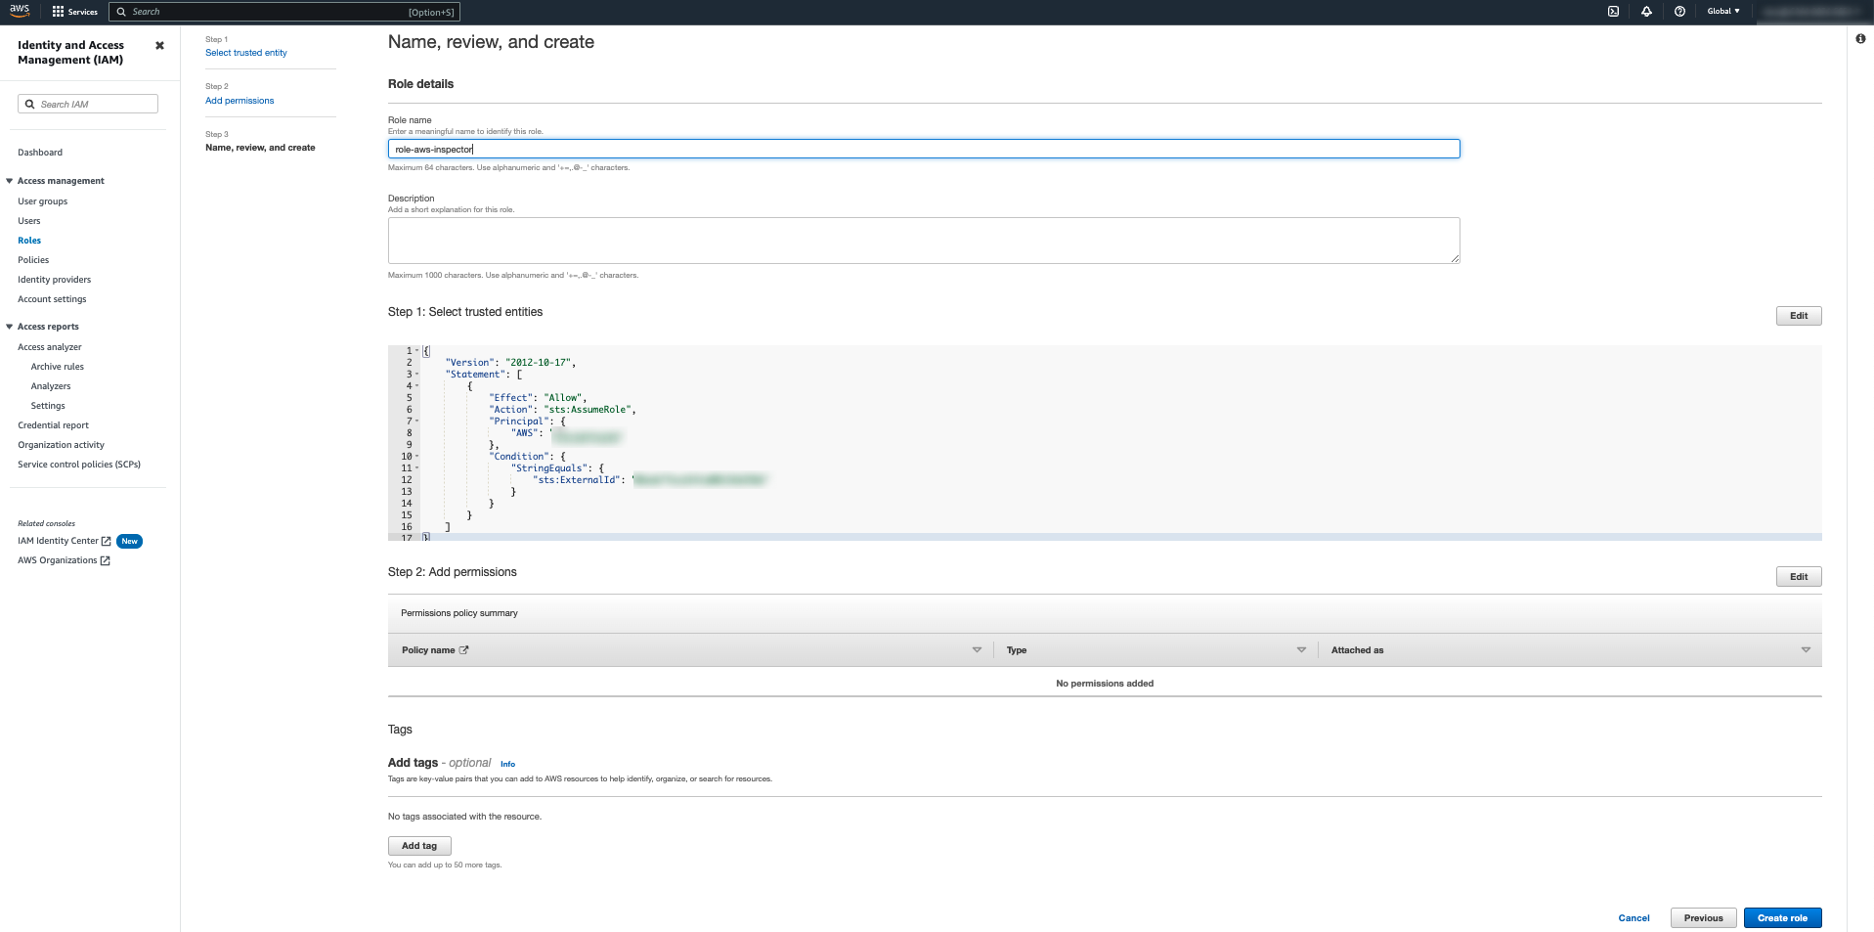1874x932 pixels.
Task: Click the external link icon beside AWS Organizations
Action: [x=105, y=560]
